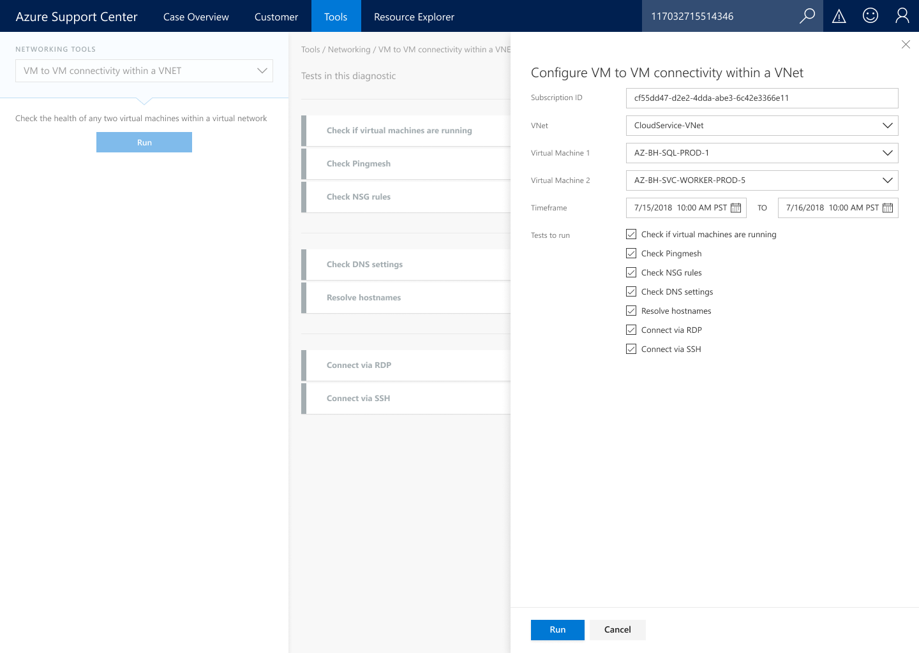This screenshot has width=919, height=653.
Task: Uncheck Check if virtual machines are running
Action: pyautogui.click(x=631, y=234)
